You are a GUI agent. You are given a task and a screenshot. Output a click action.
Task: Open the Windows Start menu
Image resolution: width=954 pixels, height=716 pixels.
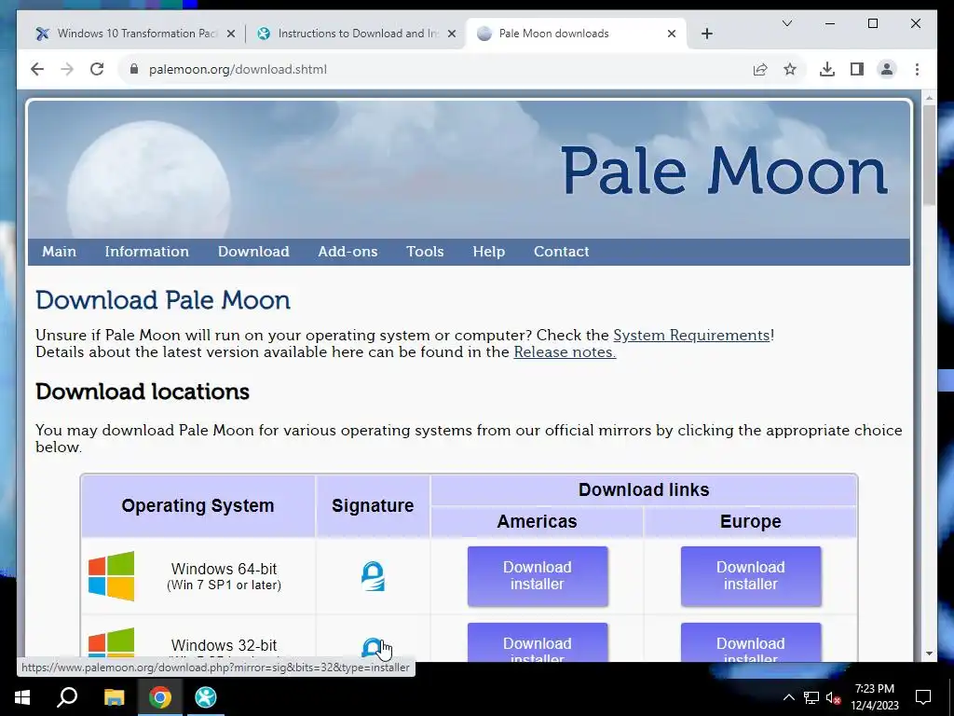point(22,697)
